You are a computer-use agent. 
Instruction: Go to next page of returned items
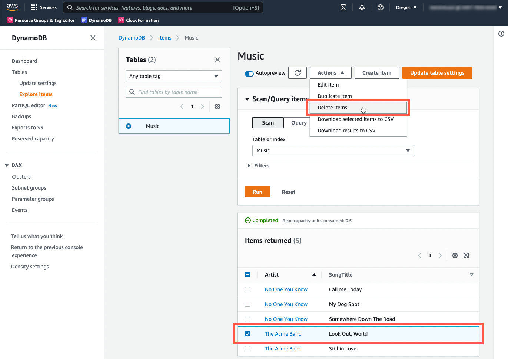click(x=440, y=255)
